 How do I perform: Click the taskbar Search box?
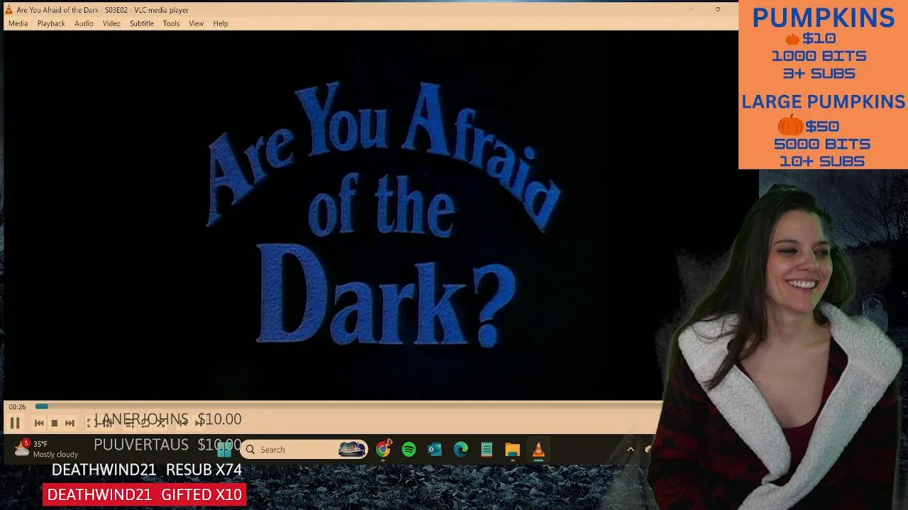click(x=304, y=449)
